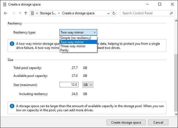Click the info icon in the capacity note

click(x=12, y=106)
